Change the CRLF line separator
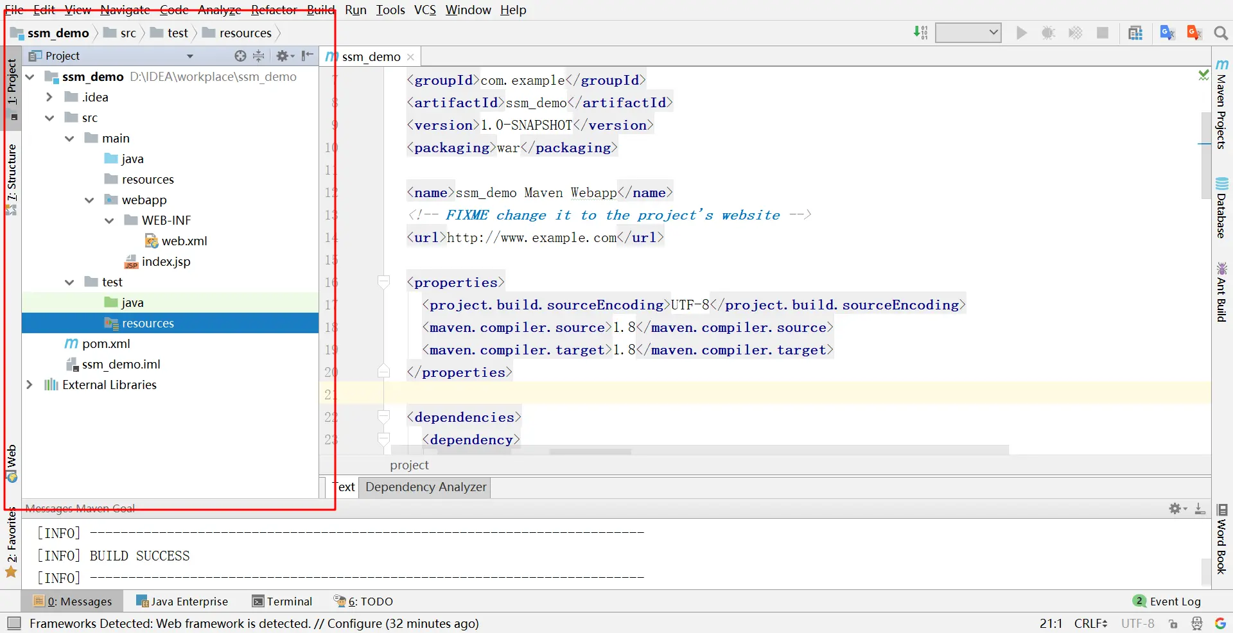Image resolution: width=1233 pixels, height=633 pixels. click(x=1090, y=623)
